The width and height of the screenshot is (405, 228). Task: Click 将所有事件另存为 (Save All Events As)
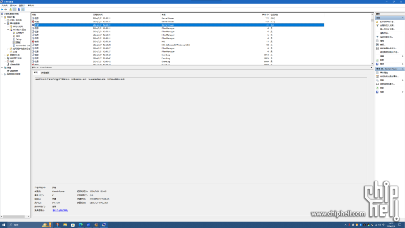coord(388,48)
